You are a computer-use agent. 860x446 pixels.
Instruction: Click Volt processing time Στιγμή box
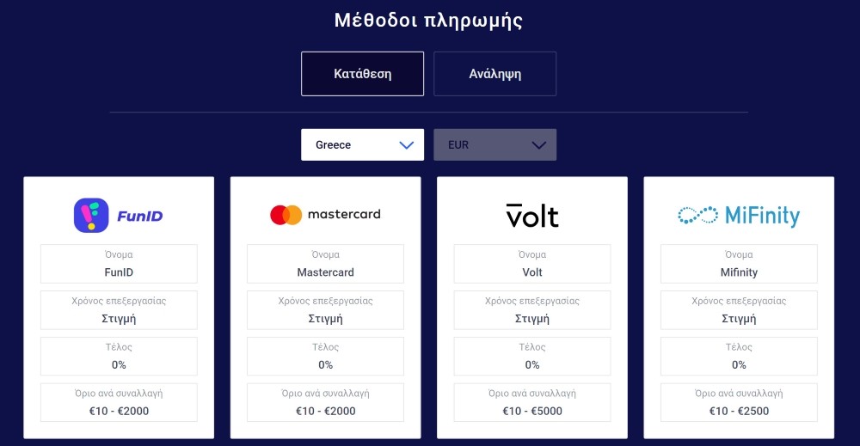click(x=532, y=310)
